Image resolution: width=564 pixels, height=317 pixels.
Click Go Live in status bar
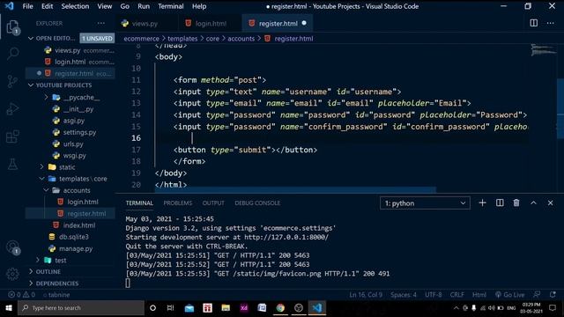click(x=509, y=295)
